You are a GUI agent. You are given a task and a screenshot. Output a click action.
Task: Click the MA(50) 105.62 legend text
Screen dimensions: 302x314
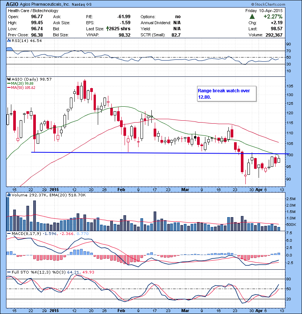[x=23, y=88]
